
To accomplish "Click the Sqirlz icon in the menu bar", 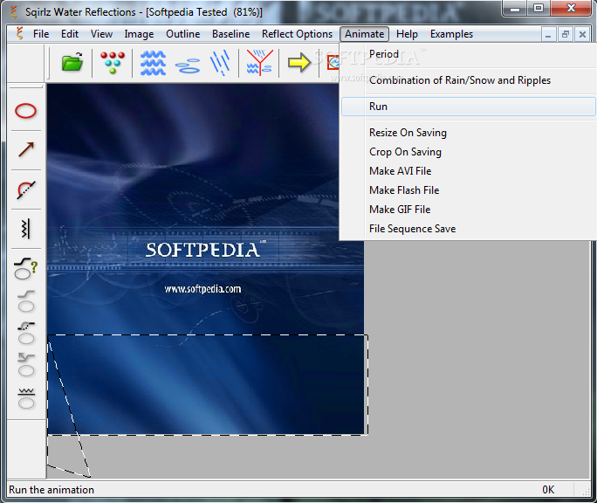I will click(x=19, y=33).
